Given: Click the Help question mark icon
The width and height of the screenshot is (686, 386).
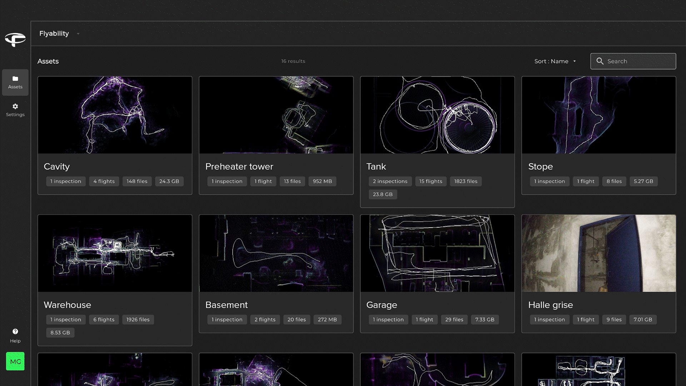Looking at the screenshot, I should point(15,332).
